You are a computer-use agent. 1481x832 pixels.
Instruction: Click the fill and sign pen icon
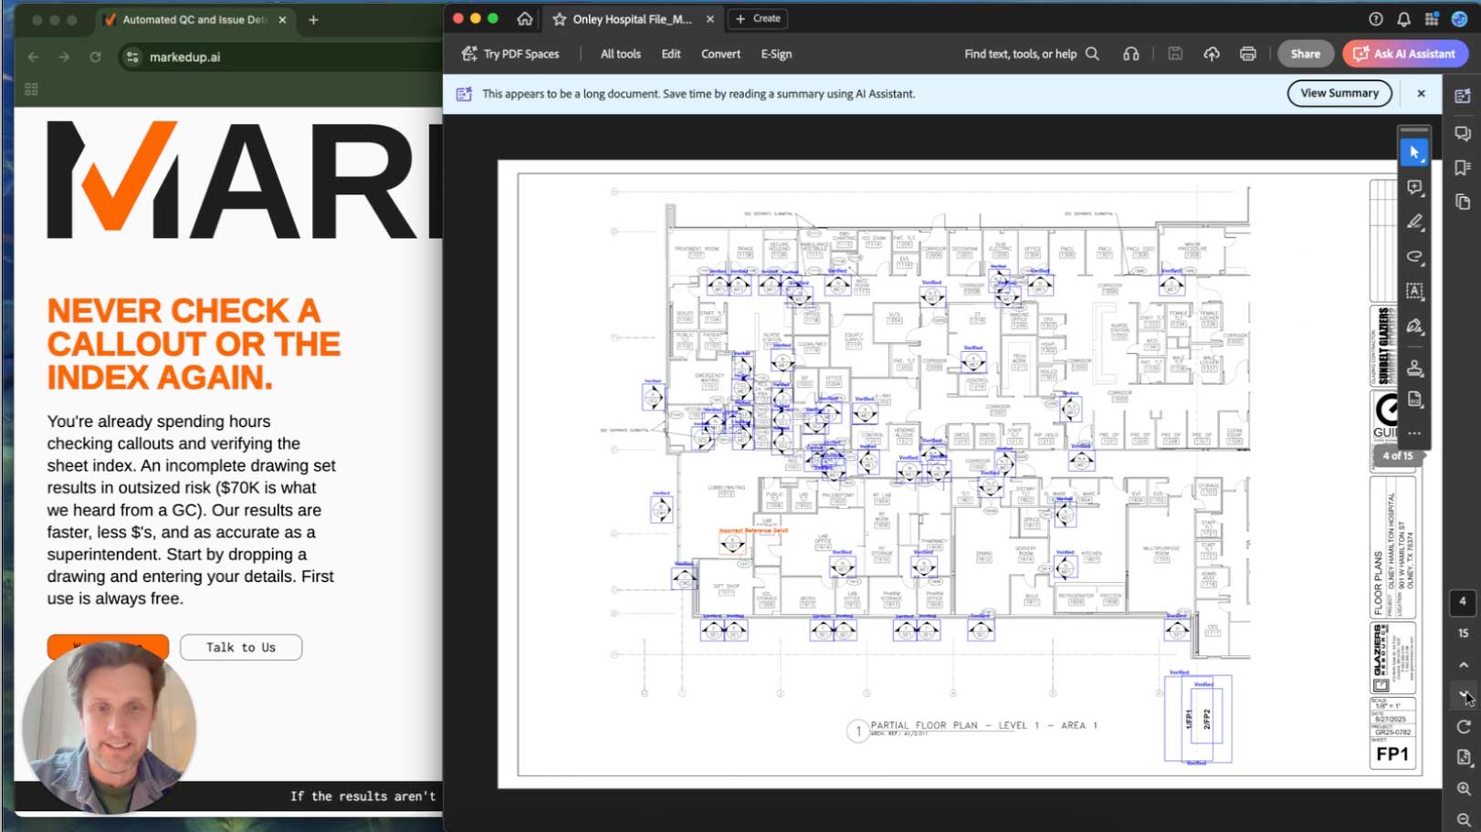1413,327
